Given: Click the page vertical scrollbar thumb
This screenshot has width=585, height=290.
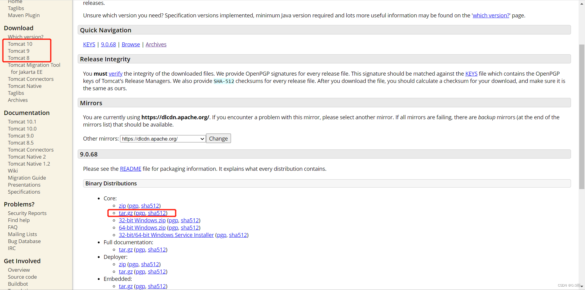Looking at the screenshot, I should click(582, 117).
